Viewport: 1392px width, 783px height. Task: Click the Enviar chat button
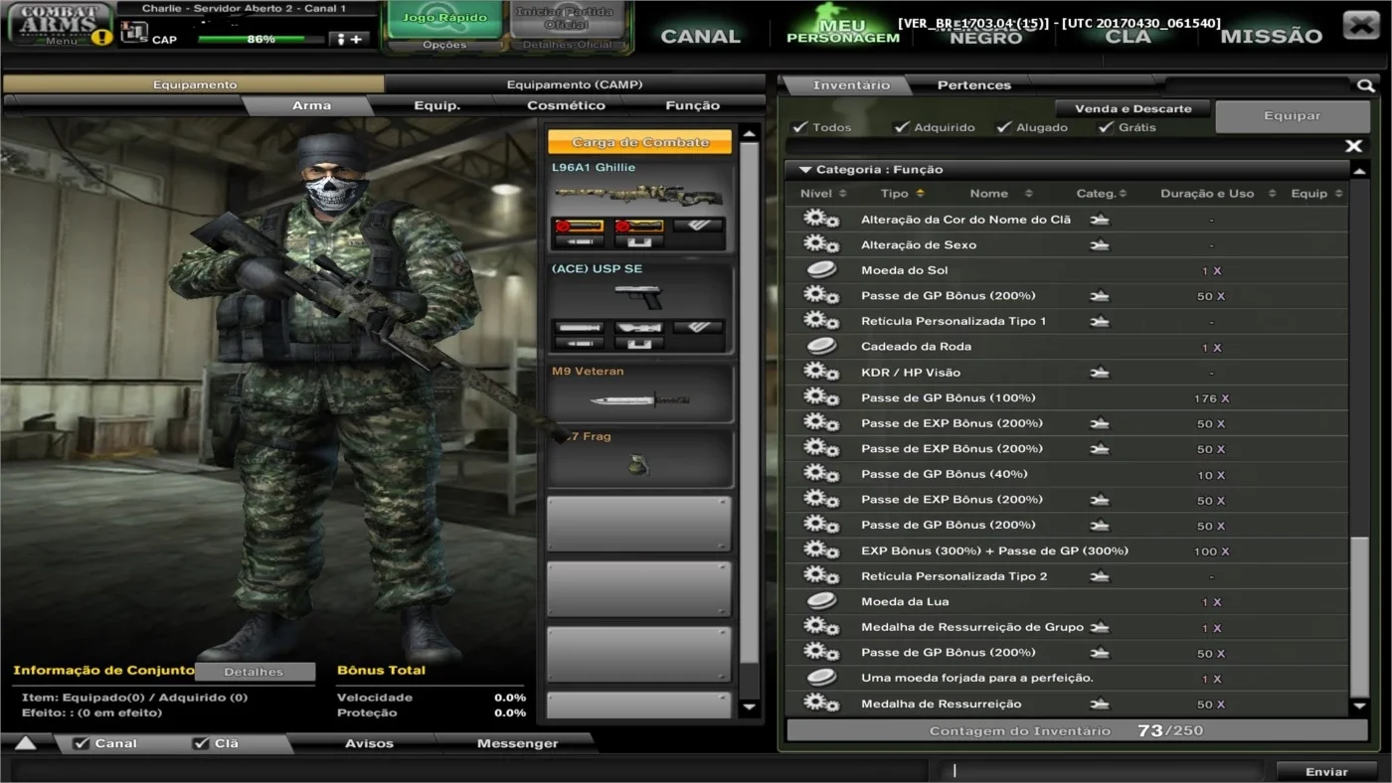coord(1326,771)
